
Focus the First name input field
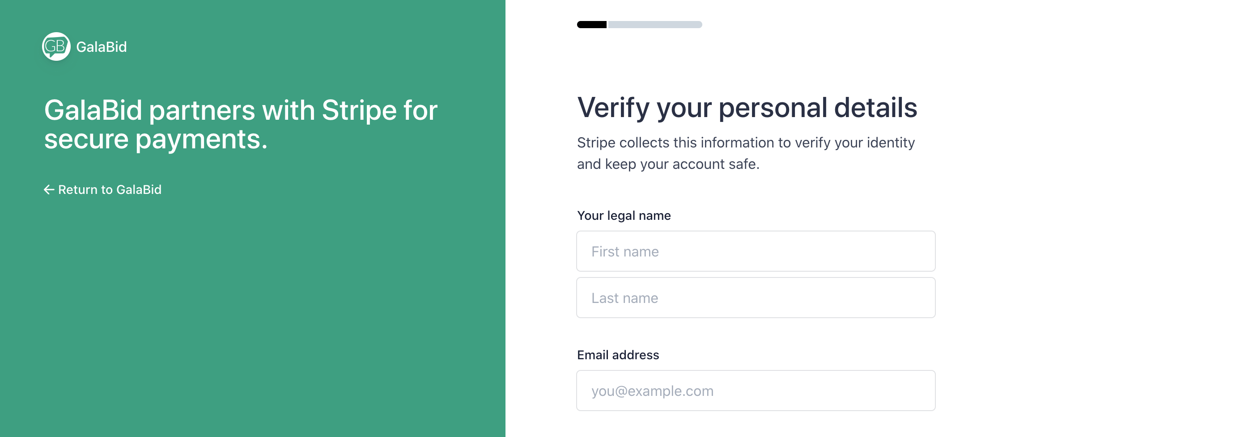[x=756, y=252]
